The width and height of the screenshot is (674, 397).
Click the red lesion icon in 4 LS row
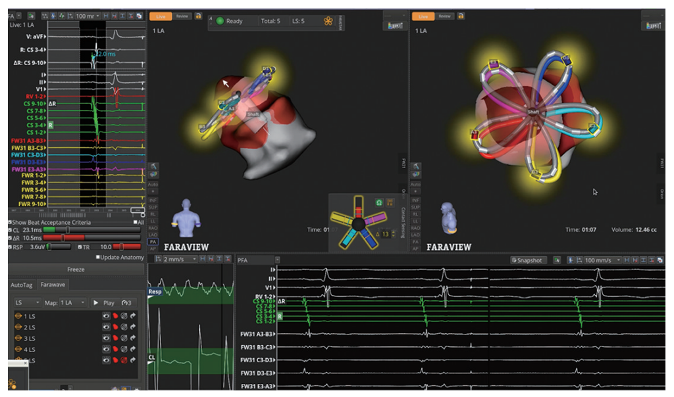pyautogui.click(x=115, y=350)
